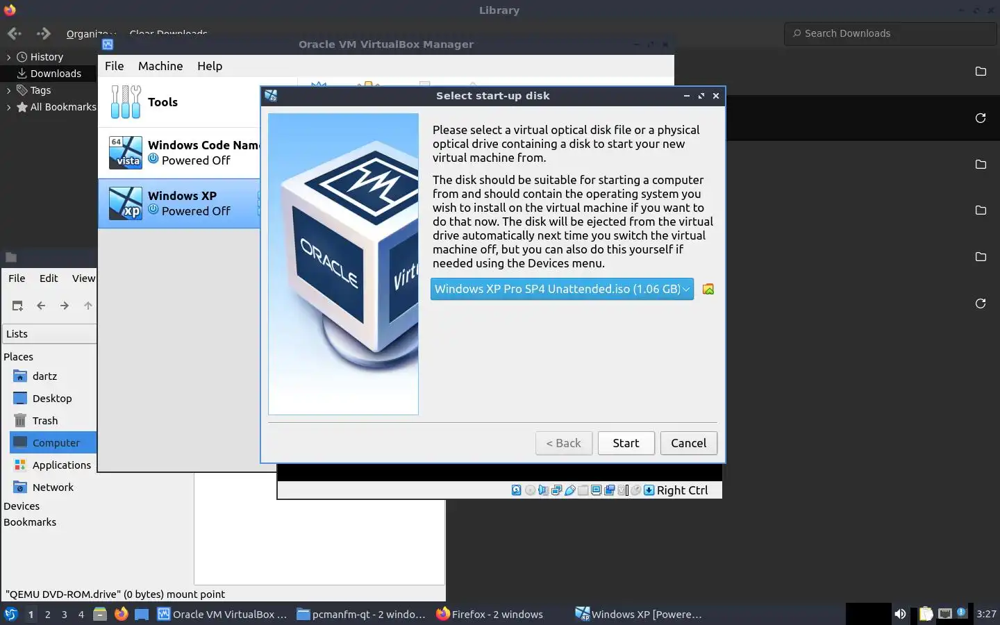Click the show desktop icon on the taskbar
The height and width of the screenshot is (625, 1000).
(x=142, y=614)
